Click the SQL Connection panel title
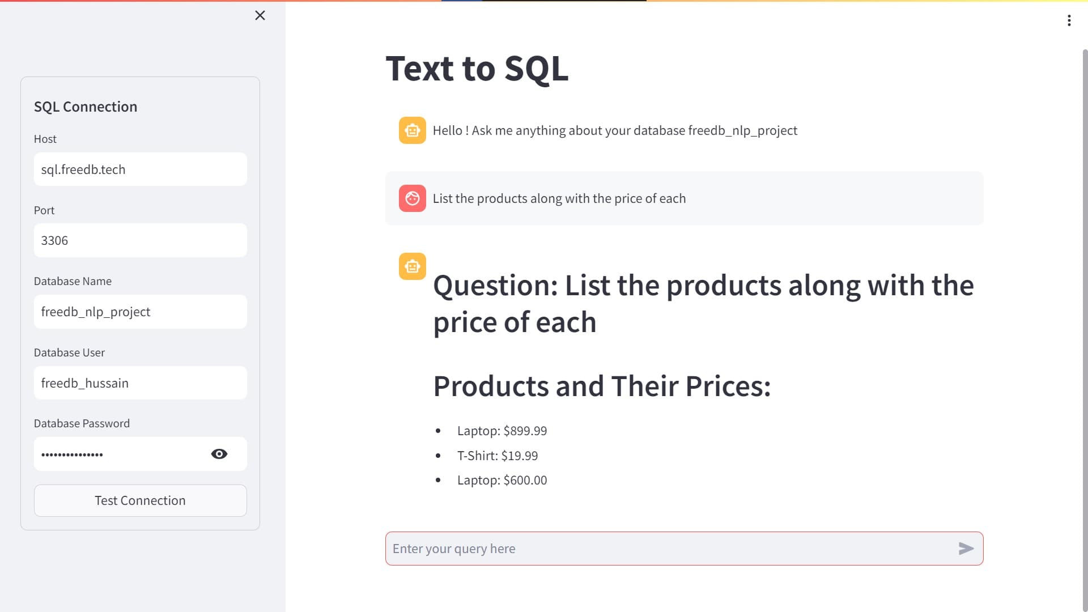Viewport: 1088px width, 612px height. tap(86, 107)
